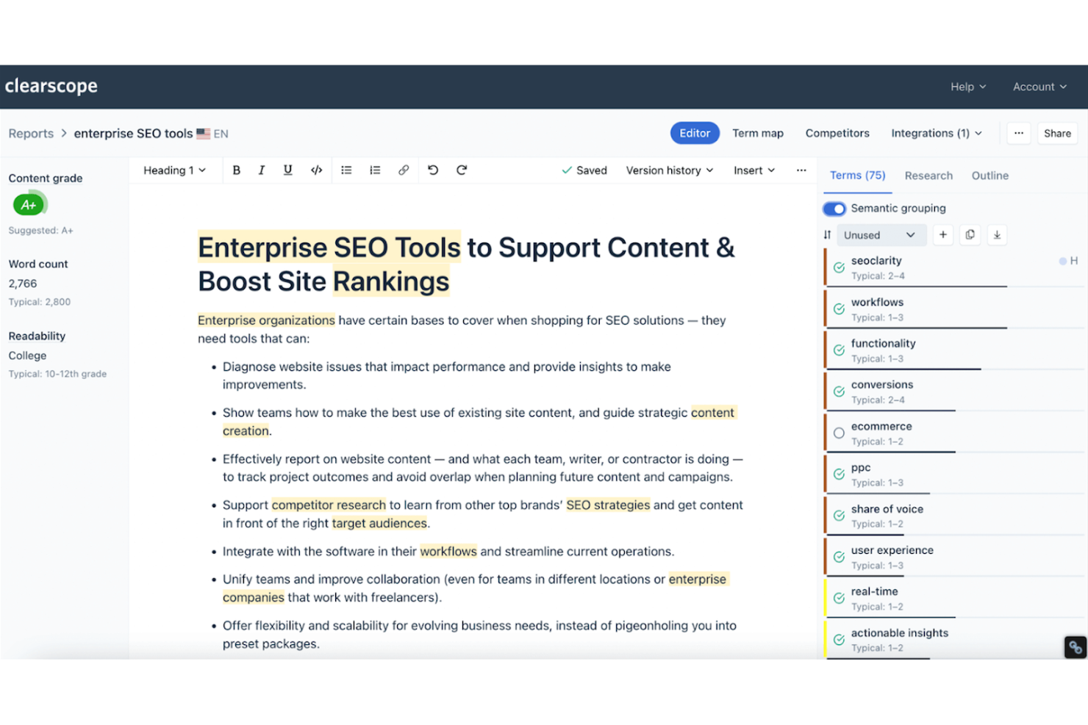Click the highlighted 'Enterprise organizations' phrase
1088x725 pixels.
[x=266, y=320]
